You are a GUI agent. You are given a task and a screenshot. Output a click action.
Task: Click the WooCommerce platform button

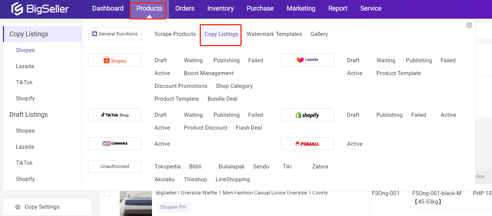pos(115,144)
